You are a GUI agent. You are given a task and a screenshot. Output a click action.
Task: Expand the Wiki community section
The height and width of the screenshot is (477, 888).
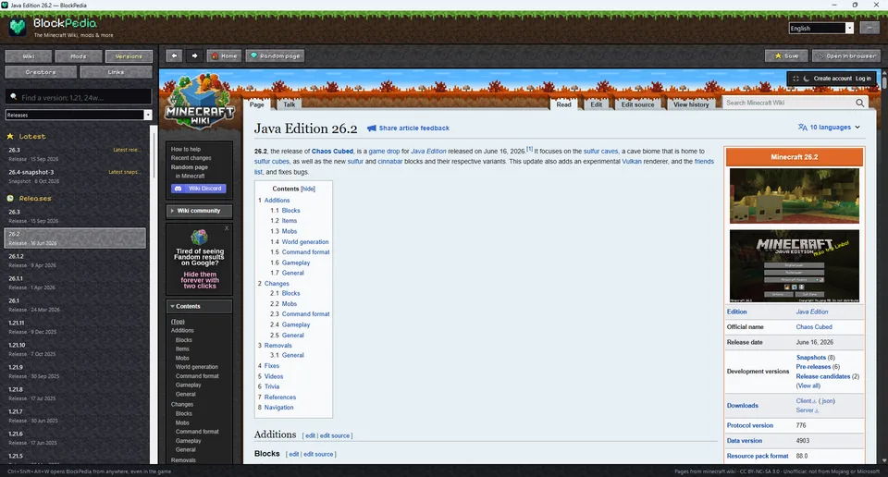pyautogui.click(x=199, y=211)
